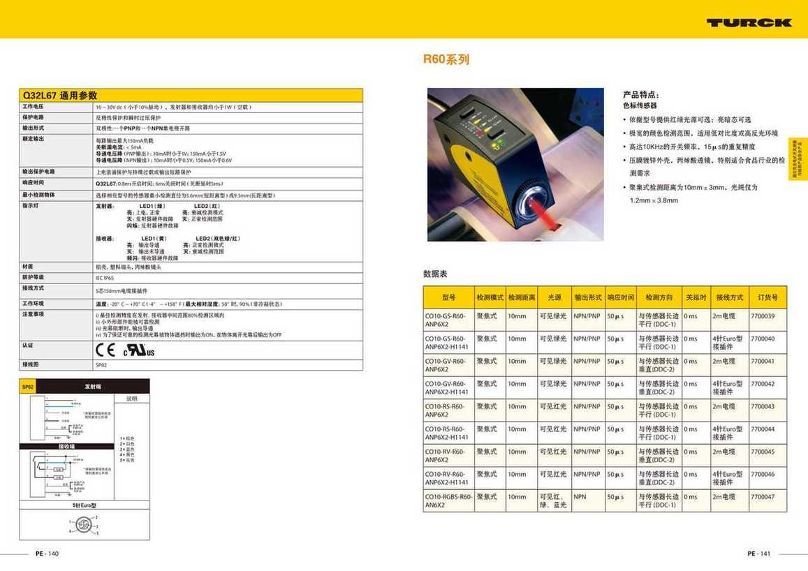Click the yellow side tab on the right page edge
Viewport: 808px width, 571px height.
[798, 159]
